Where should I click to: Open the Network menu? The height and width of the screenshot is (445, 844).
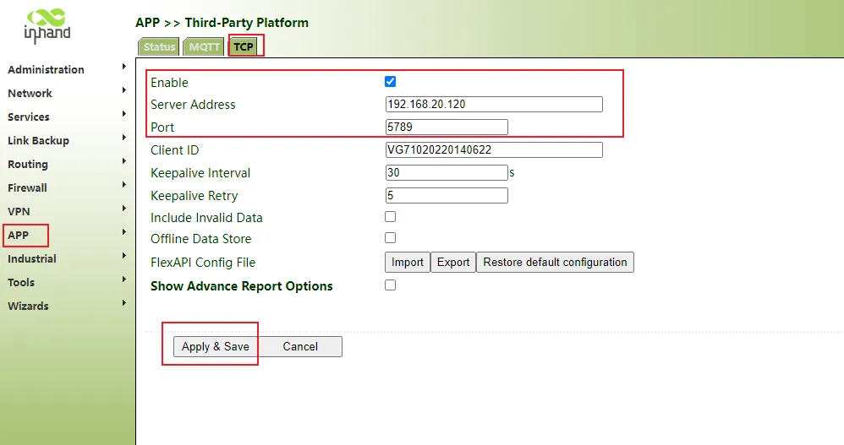coord(30,93)
